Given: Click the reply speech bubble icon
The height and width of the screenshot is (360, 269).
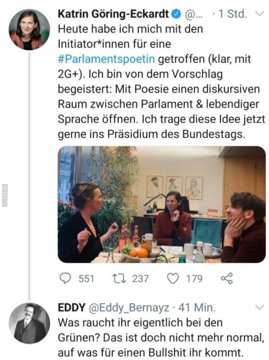Looking at the screenshot, I should click(65, 278).
